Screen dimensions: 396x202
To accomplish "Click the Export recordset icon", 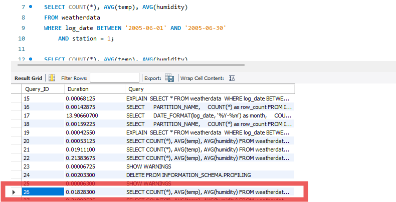I will (170, 78).
